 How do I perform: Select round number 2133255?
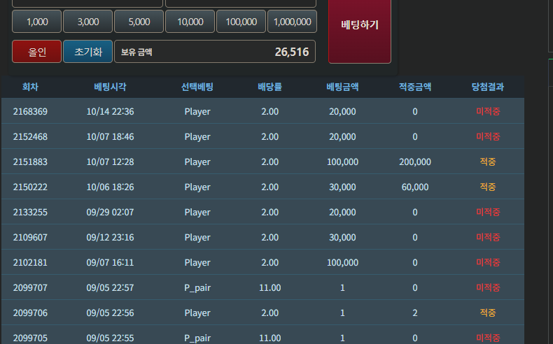(30, 213)
